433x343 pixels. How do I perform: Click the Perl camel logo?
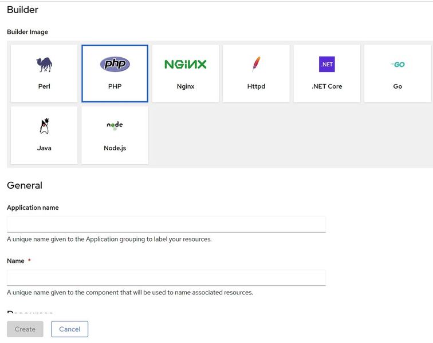[44, 65]
